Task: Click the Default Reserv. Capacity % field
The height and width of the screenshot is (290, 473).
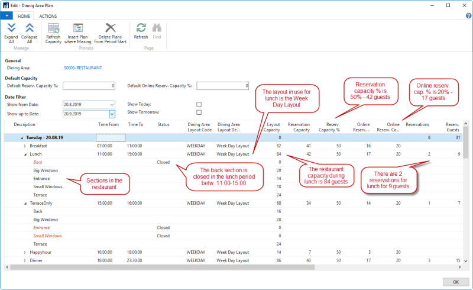Action: (x=89, y=86)
